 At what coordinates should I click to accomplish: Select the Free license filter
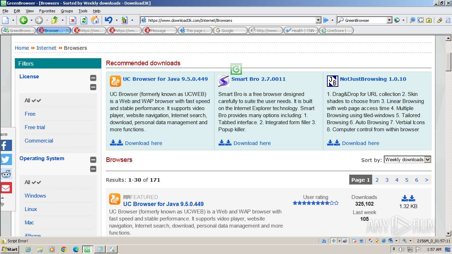click(x=30, y=114)
